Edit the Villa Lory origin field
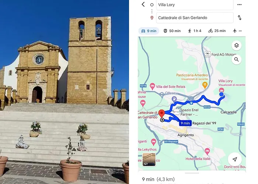 click(195, 5)
